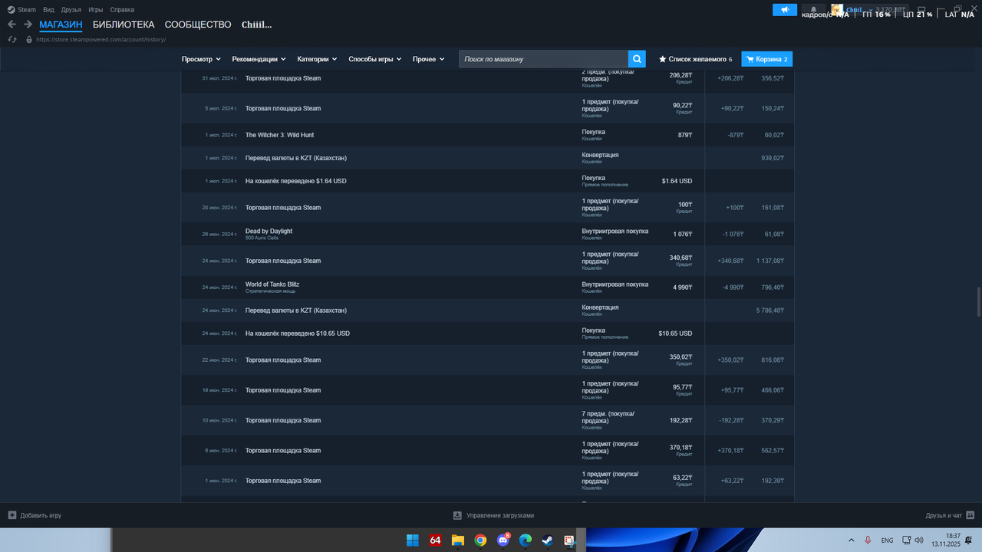This screenshot has height=552, width=982.
Task: Open File Explorer from the taskbar
Action: click(x=457, y=540)
